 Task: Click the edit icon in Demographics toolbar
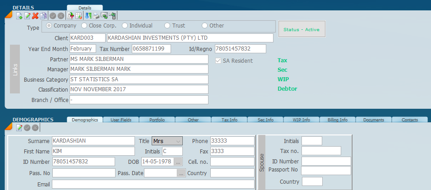pos(19,128)
